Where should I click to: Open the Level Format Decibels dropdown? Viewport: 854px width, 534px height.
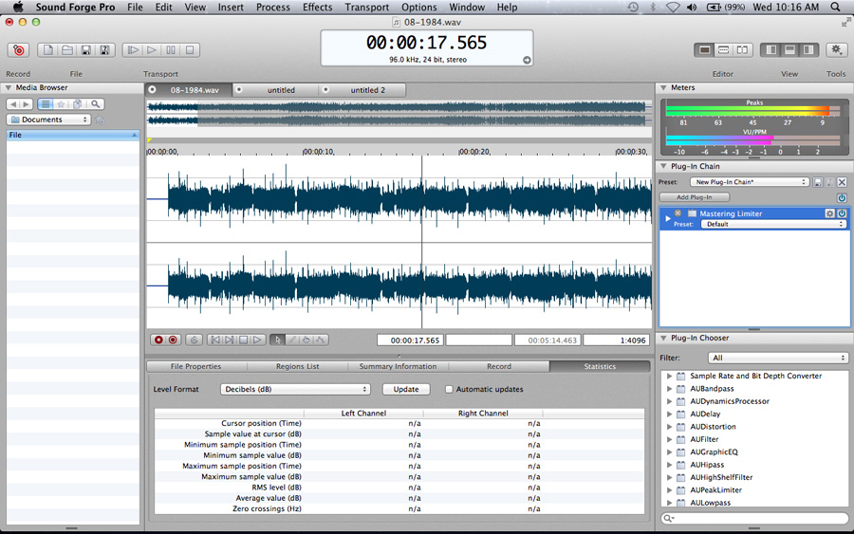pyautogui.click(x=294, y=389)
